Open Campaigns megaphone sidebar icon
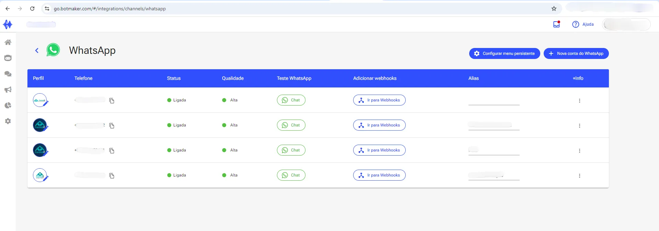659x231 pixels. (8, 89)
